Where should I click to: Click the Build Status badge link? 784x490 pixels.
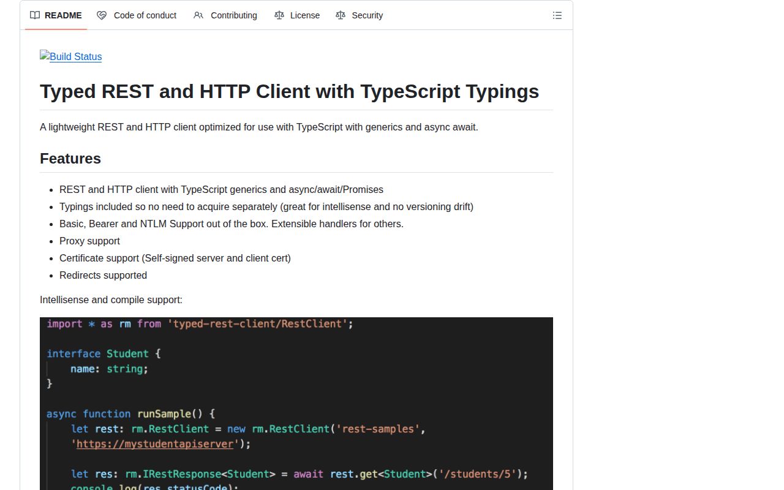click(71, 56)
